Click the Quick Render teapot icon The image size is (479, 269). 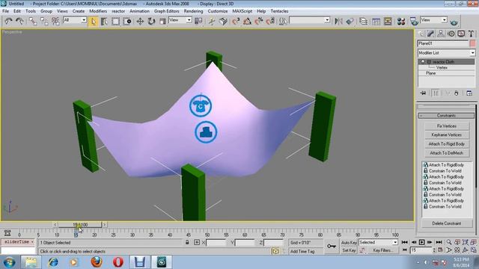point(454,22)
